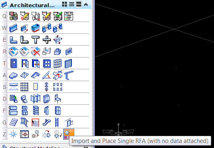Select the escalator tool in row G
The height and width of the screenshot is (148, 214).
tap(47, 122)
